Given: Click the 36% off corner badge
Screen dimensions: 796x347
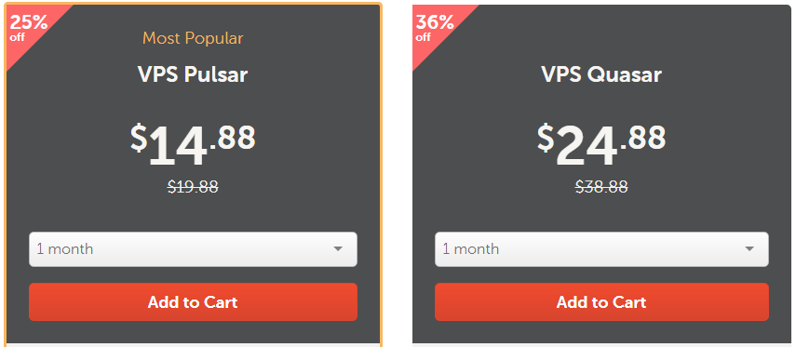Looking at the screenshot, I should [435, 26].
